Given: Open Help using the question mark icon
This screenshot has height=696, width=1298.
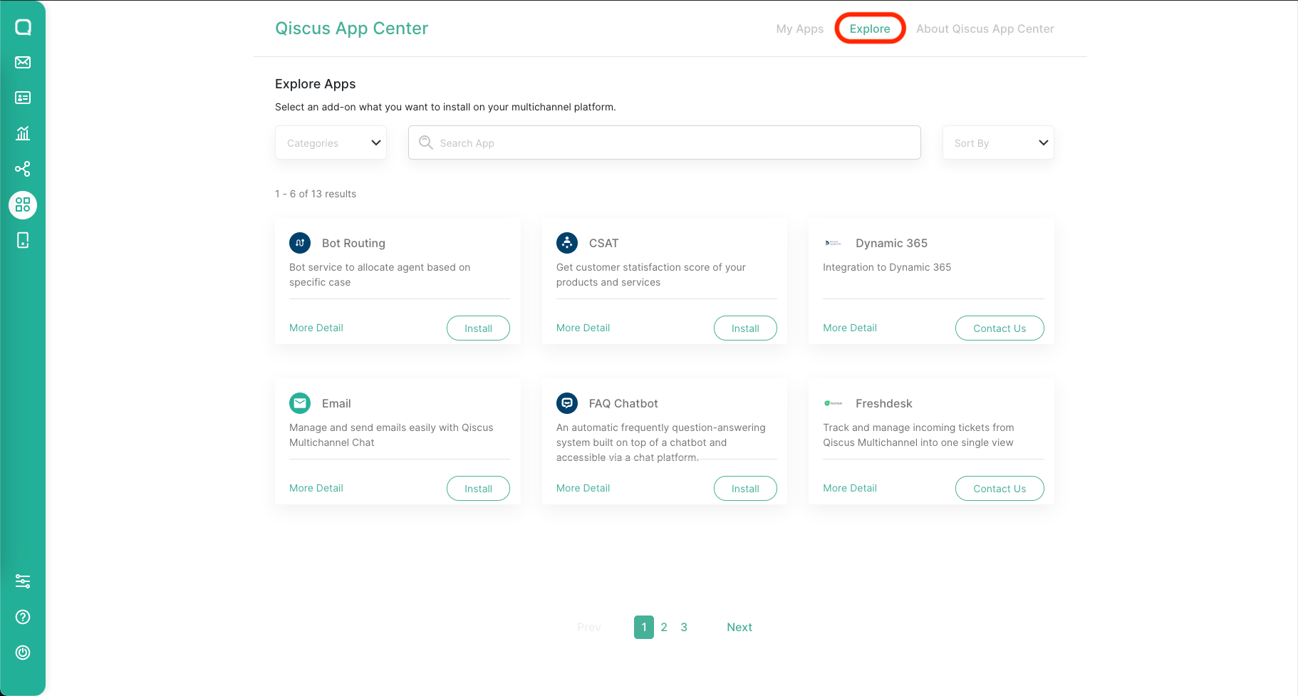Looking at the screenshot, I should 23,617.
